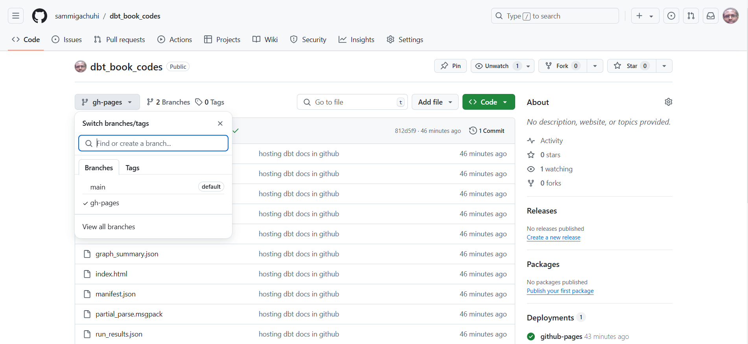The height and width of the screenshot is (344, 748).
Task: Open the user profile avatar menu
Action: click(x=731, y=16)
